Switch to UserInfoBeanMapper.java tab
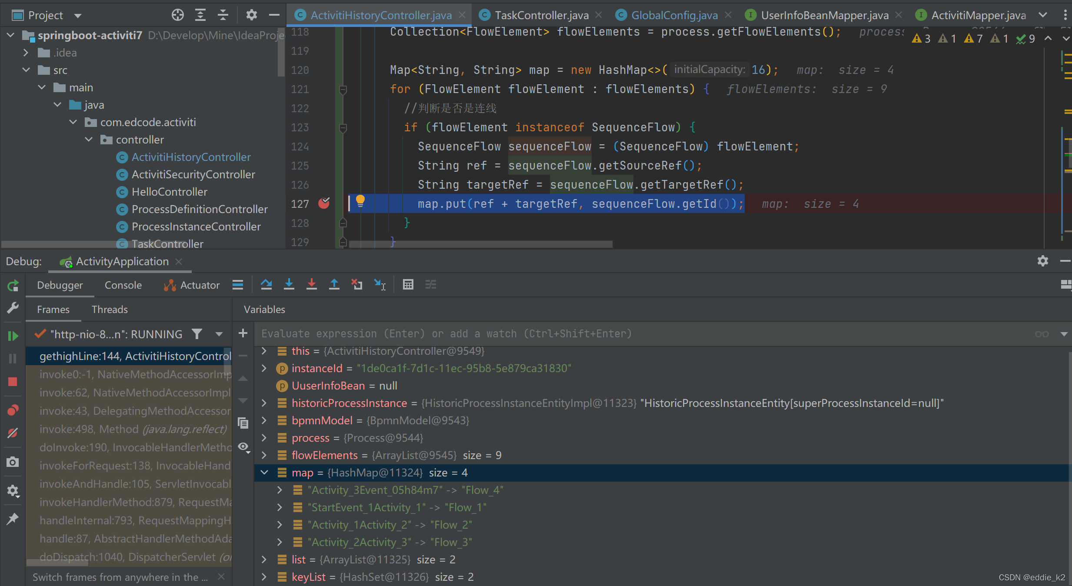Viewport: 1072px width, 586px height. (825, 15)
